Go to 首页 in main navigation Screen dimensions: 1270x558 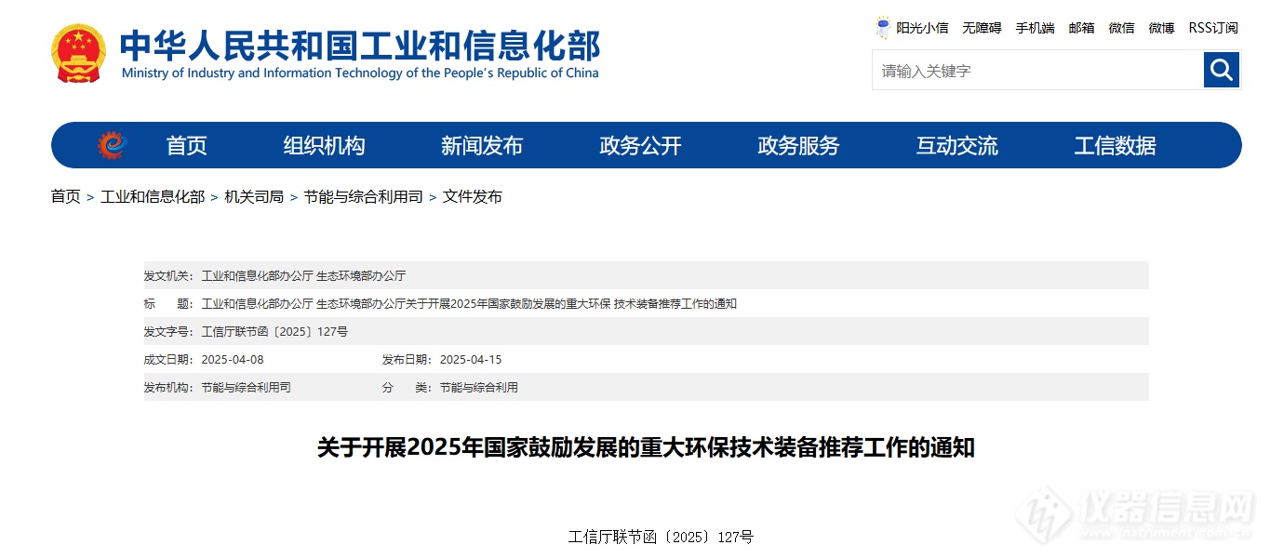pos(186,146)
